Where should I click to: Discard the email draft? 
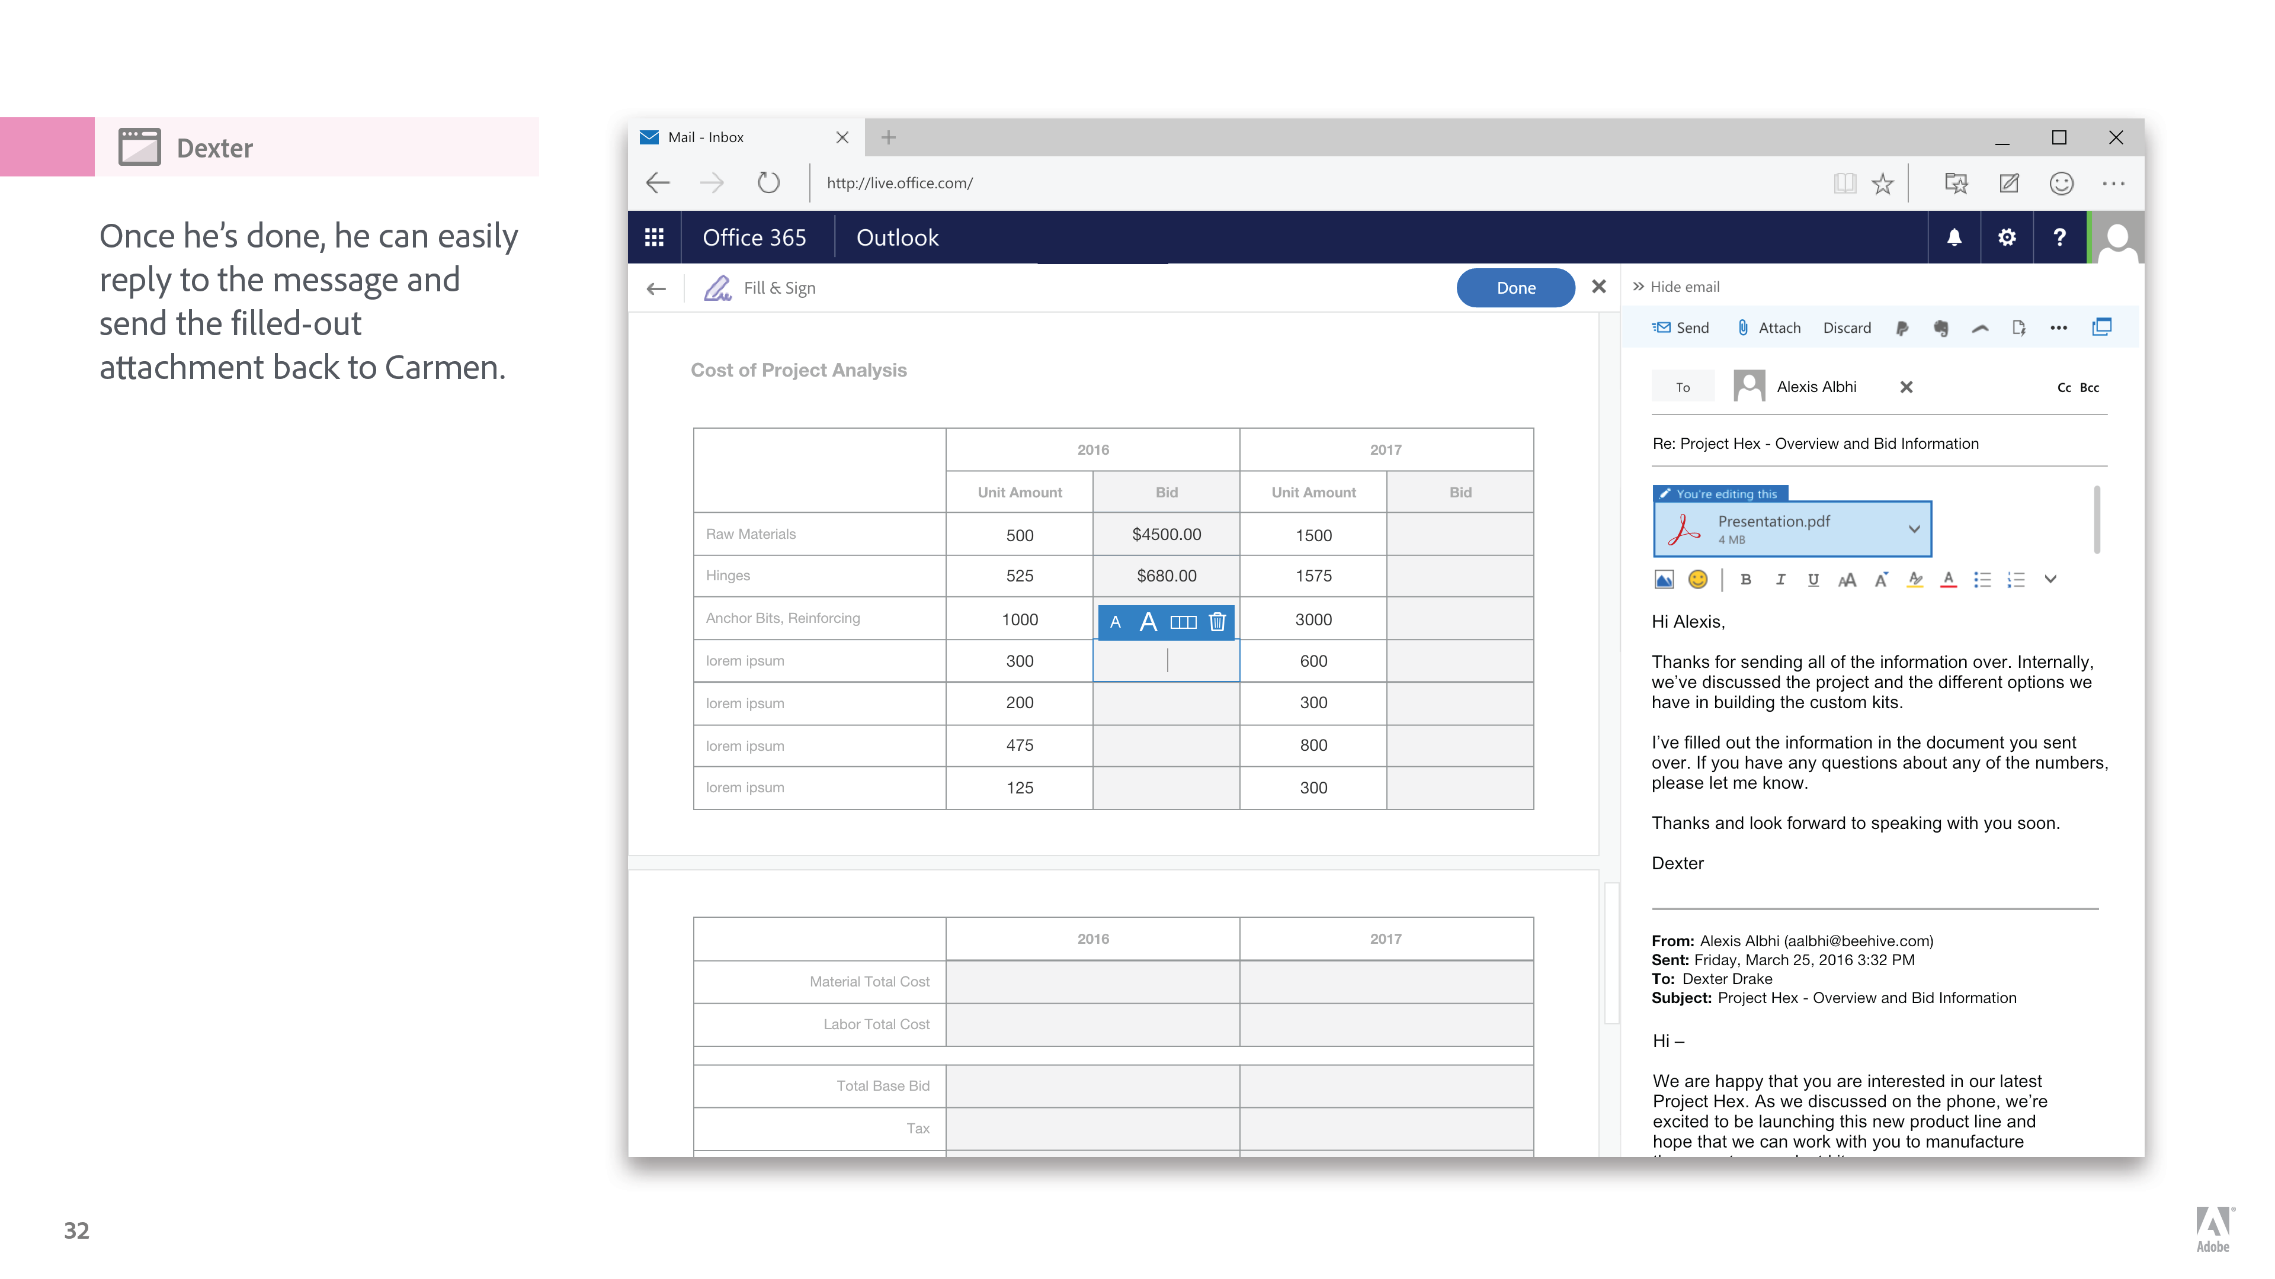click(x=1847, y=327)
